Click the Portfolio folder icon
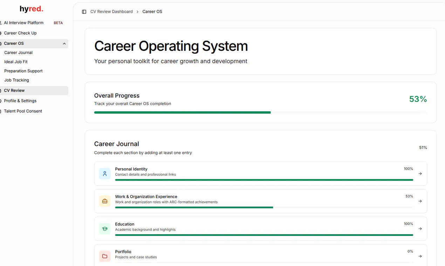 pyautogui.click(x=105, y=256)
